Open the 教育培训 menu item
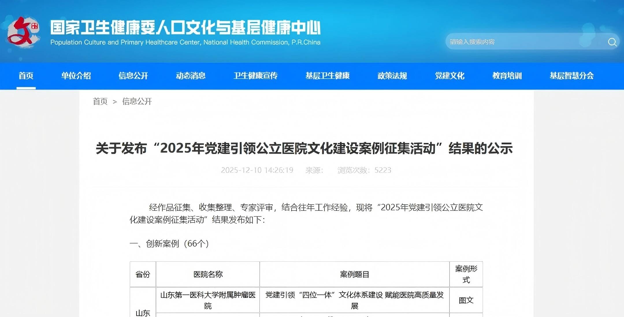Screen dimensions: 624x317 (507, 76)
